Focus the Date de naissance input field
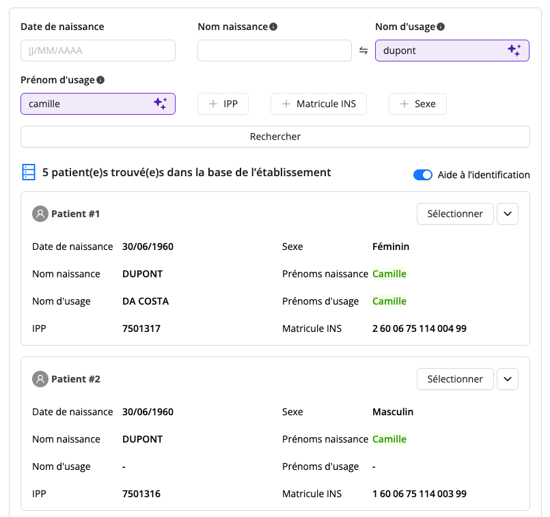The image size is (550, 517). tap(98, 51)
